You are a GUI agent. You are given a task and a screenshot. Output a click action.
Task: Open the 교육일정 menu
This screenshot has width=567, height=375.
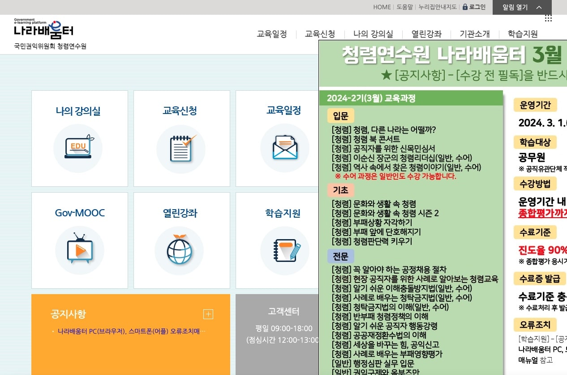271,34
